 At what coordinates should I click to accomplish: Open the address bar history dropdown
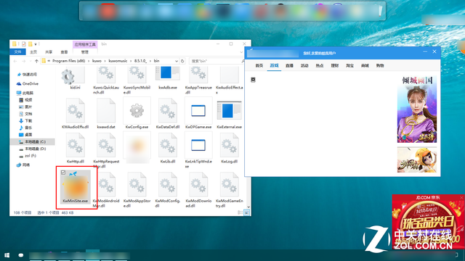coord(177,61)
